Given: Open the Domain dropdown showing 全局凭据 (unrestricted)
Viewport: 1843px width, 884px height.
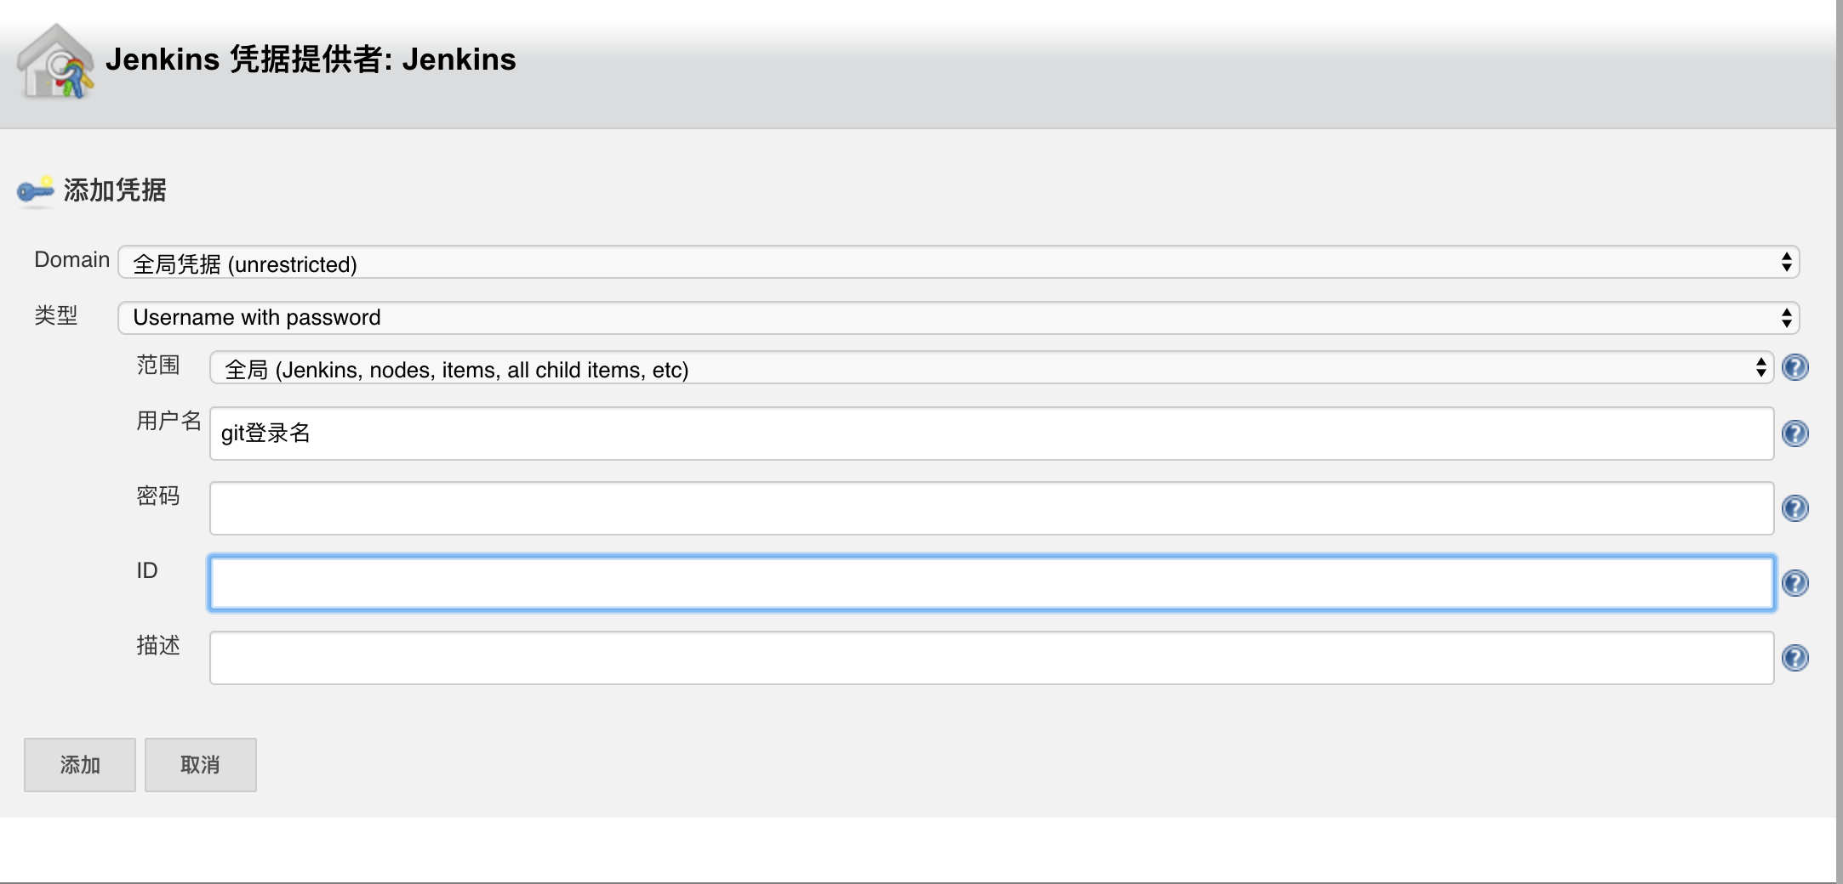Looking at the screenshot, I should tap(959, 263).
